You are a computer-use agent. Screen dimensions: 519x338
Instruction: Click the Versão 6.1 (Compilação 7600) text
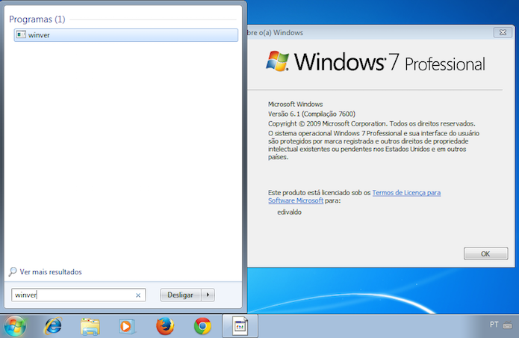pos(311,114)
